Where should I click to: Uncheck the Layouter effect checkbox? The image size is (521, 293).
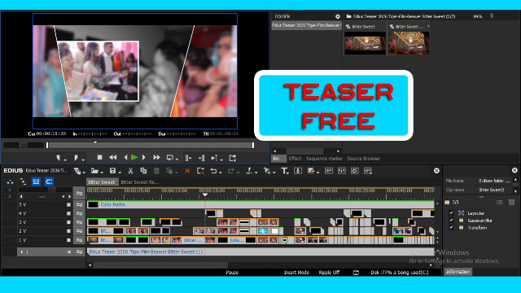click(x=451, y=213)
